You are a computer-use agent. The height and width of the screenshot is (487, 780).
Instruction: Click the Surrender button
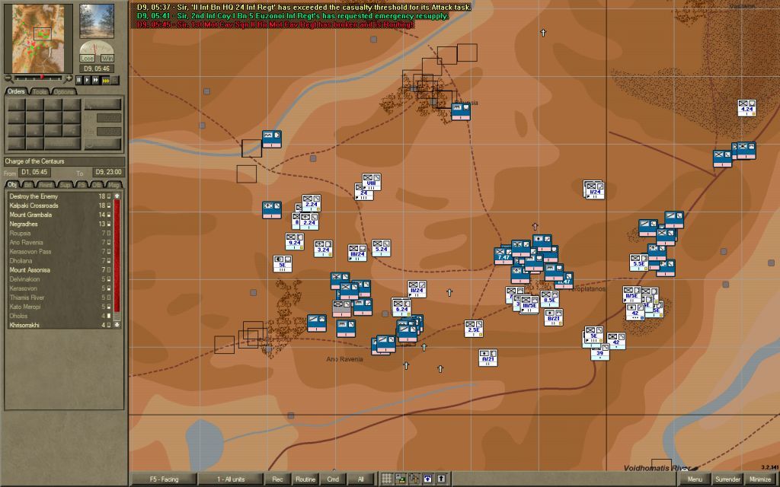point(727,479)
